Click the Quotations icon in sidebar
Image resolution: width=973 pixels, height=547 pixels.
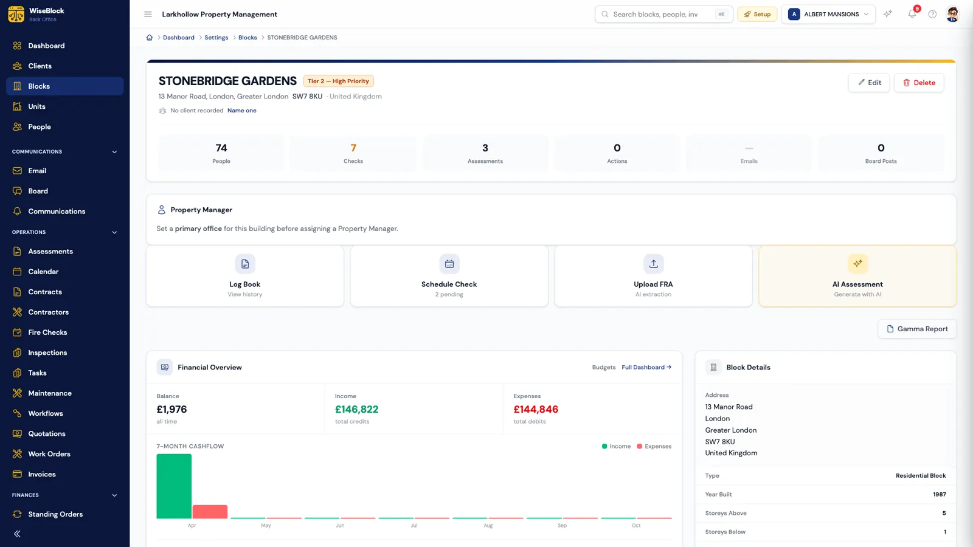point(17,433)
